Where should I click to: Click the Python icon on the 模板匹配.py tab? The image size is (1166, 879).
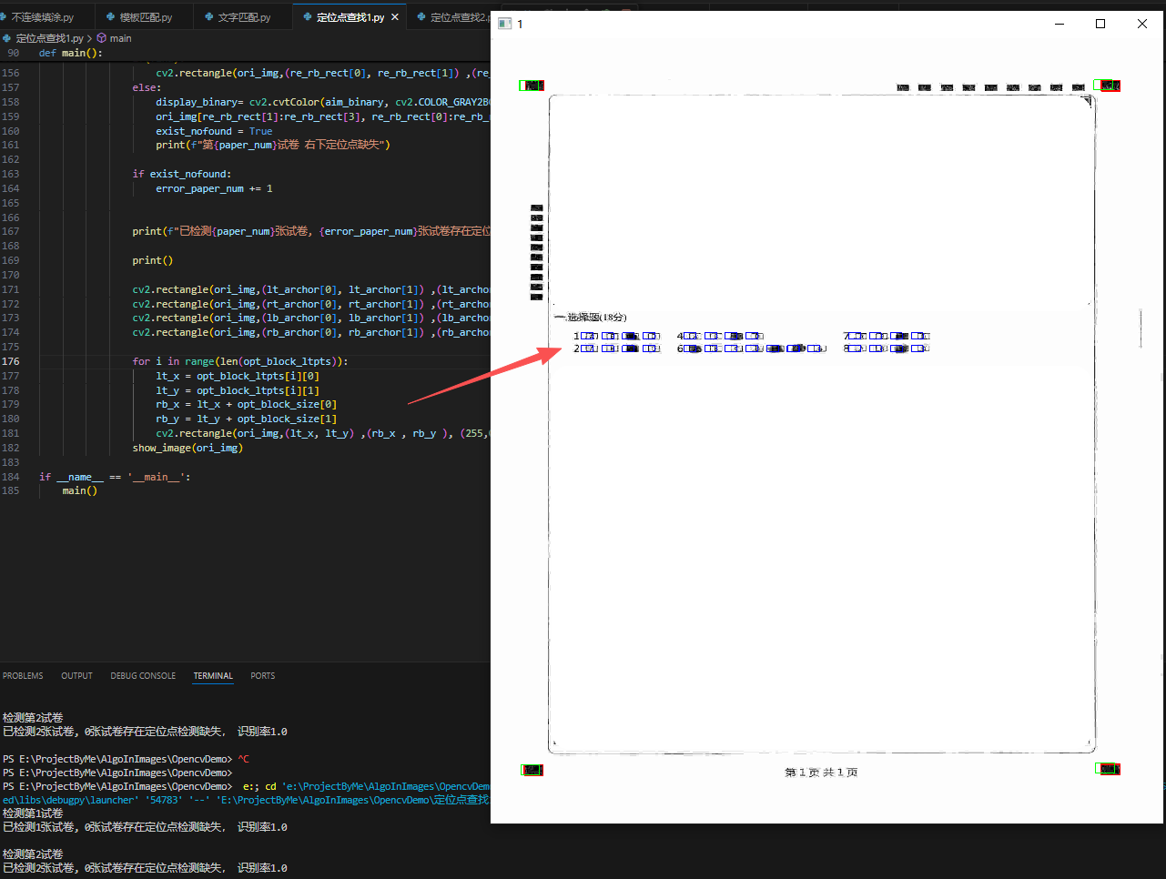[x=111, y=17]
